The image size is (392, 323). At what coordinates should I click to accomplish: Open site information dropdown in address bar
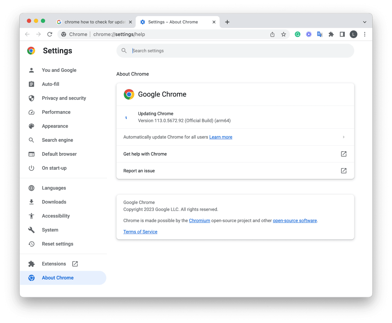[x=63, y=34]
